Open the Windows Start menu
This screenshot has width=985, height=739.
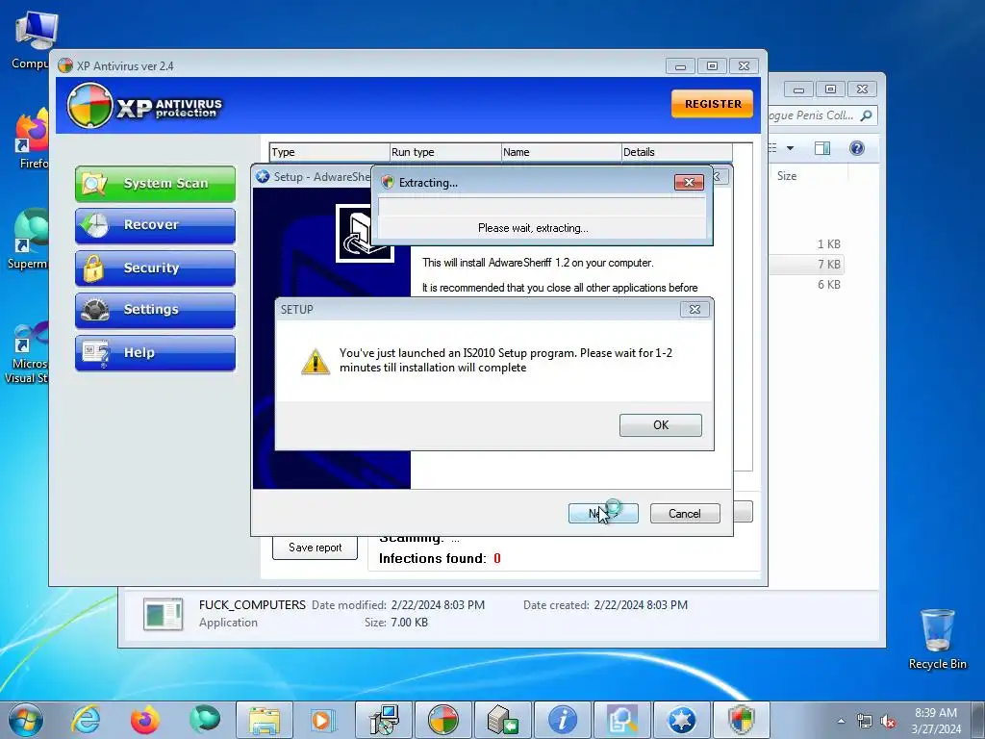coord(25,720)
